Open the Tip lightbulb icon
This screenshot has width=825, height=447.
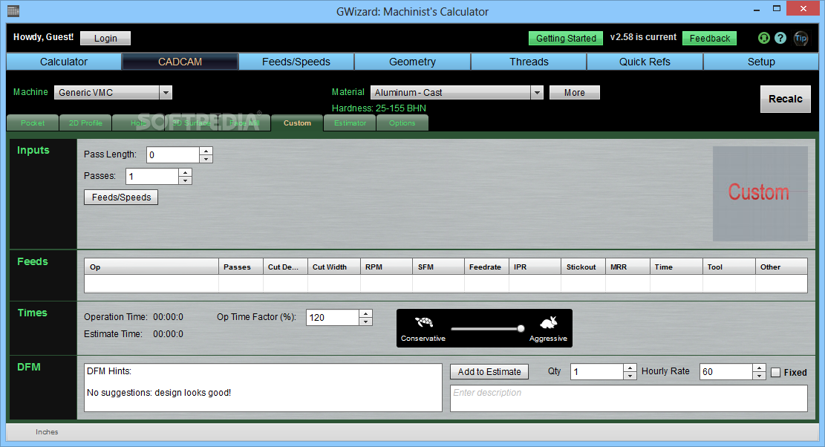click(x=800, y=38)
